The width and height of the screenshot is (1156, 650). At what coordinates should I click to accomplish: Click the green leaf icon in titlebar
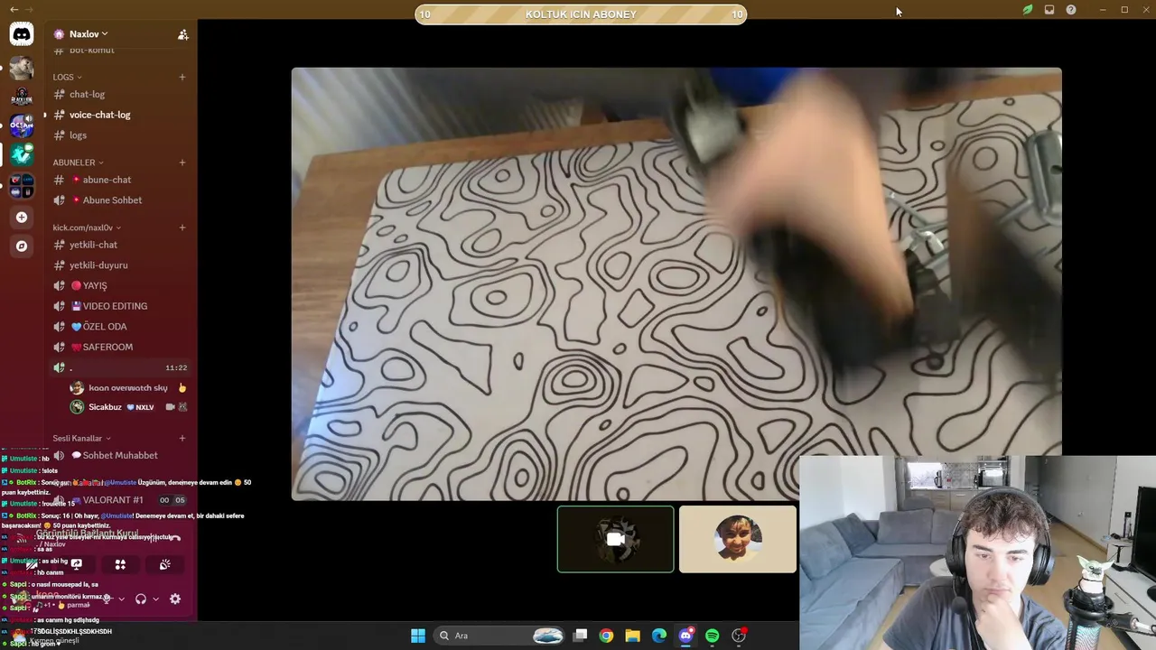point(1028,10)
